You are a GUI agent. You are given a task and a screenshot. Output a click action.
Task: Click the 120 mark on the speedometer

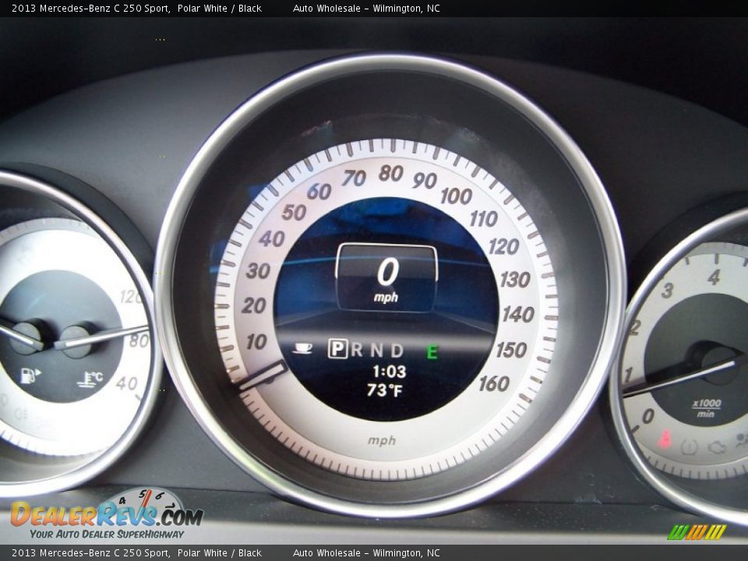[504, 247]
